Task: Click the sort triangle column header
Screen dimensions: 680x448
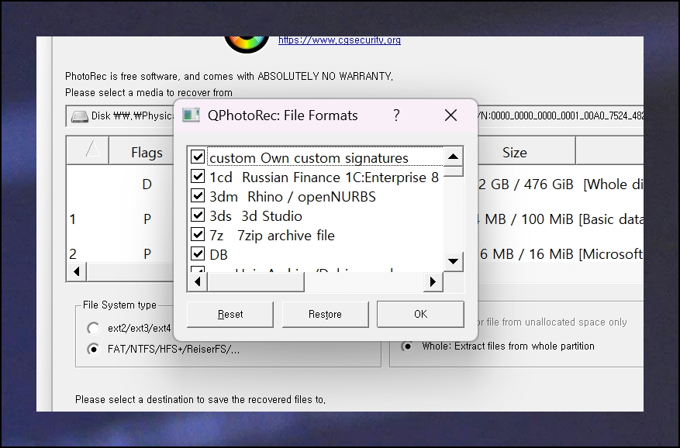Action: (x=88, y=150)
